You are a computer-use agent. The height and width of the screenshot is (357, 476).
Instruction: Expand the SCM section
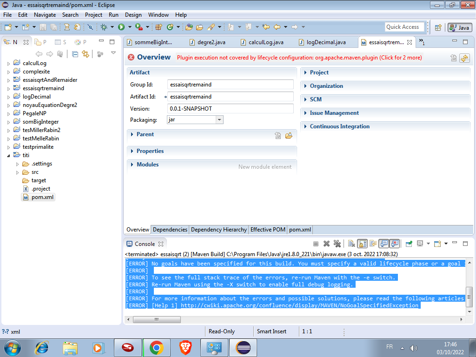pyautogui.click(x=305, y=99)
